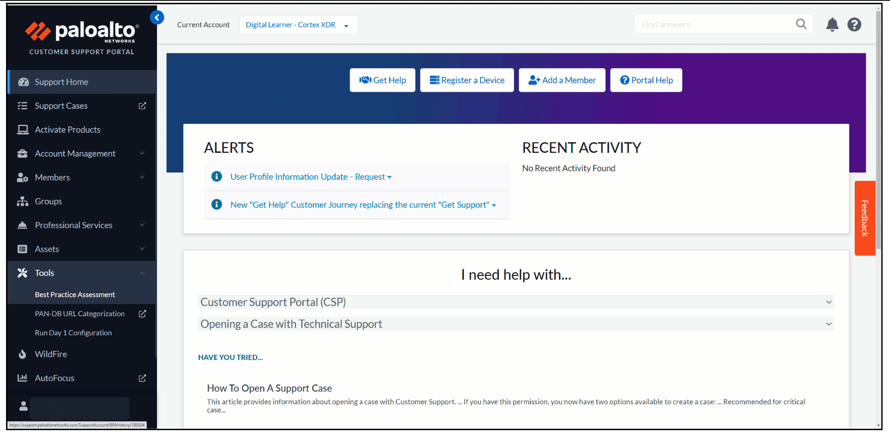Click info icon beside Get Help alert
This screenshot has width=890, height=432.
[216, 204]
